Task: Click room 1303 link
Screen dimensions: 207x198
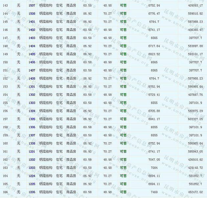Action: pyautogui.click(x=32, y=103)
